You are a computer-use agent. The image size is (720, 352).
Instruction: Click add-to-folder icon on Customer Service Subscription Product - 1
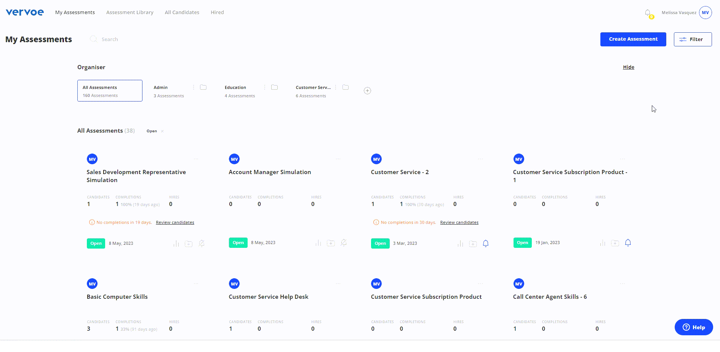(x=615, y=243)
